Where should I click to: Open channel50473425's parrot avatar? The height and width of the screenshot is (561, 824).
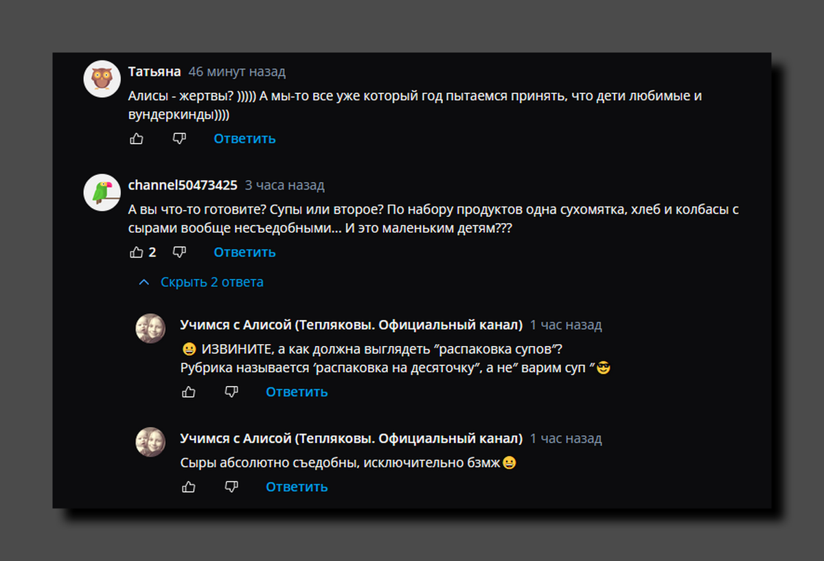(102, 192)
